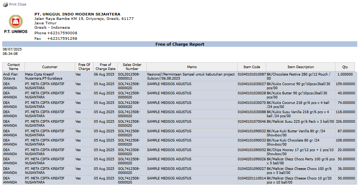Viewport: 358px width, 185px height.
Task: Select the Contact Name column header
Action: pyautogui.click(x=14, y=67)
